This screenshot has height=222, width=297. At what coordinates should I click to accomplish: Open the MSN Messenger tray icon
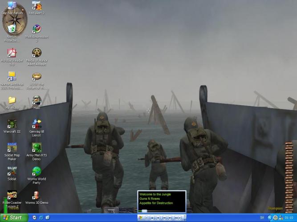(x=281, y=218)
